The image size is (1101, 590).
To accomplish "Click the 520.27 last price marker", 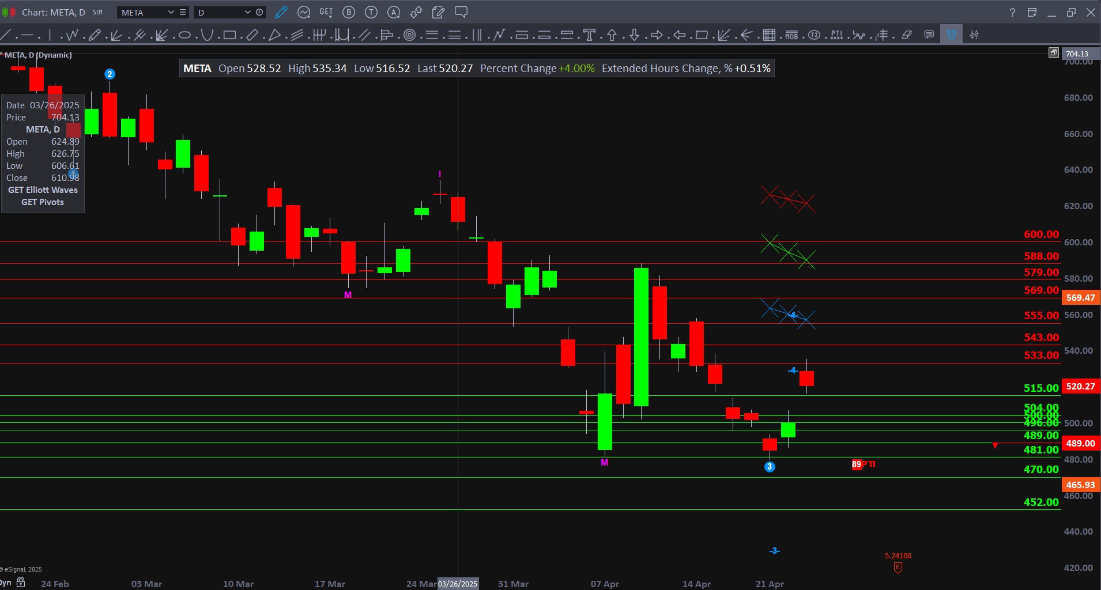I will click(1080, 386).
